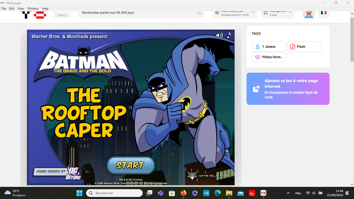Open the user avatar profile
This screenshot has height=199, width=354.
(x=309, y=14)
